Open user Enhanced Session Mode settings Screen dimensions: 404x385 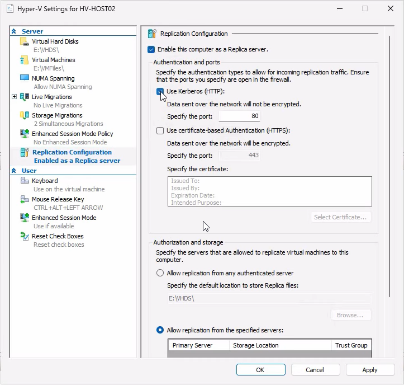pyautogui.click(x=64, y=218)
